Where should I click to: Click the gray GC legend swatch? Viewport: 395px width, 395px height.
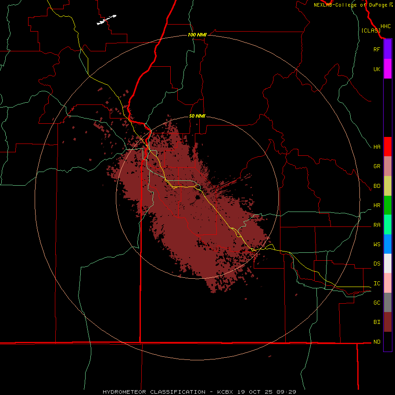point(388,302)
